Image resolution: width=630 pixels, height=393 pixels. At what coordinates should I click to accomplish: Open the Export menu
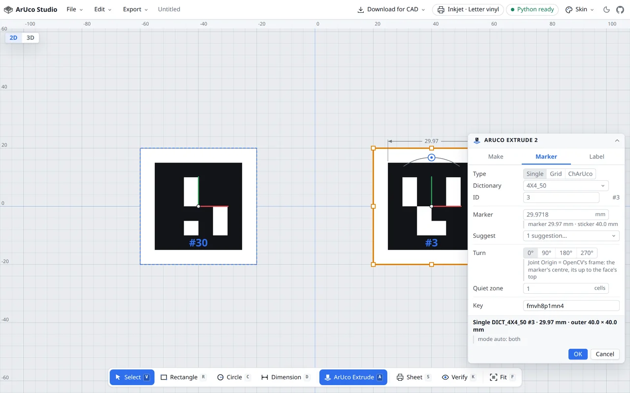[x=135, y=9]
